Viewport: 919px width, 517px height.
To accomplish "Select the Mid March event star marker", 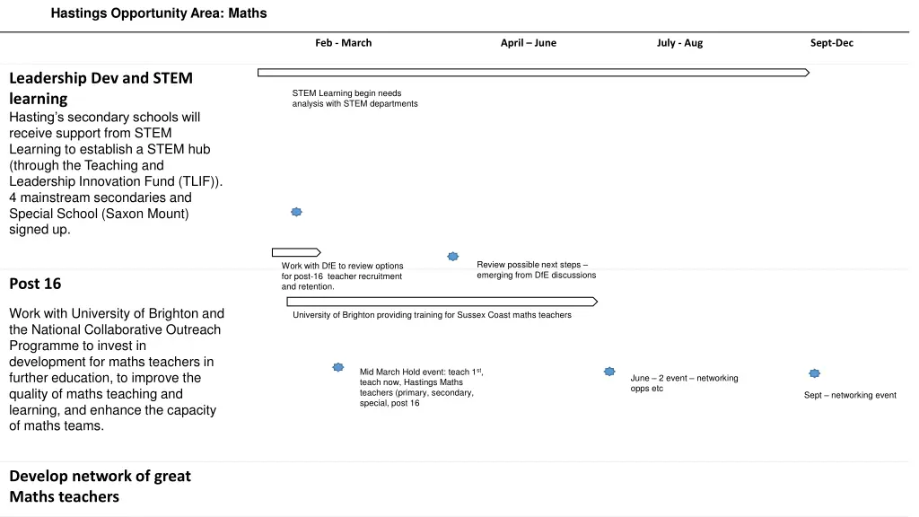I will click(x=338, y=367).
